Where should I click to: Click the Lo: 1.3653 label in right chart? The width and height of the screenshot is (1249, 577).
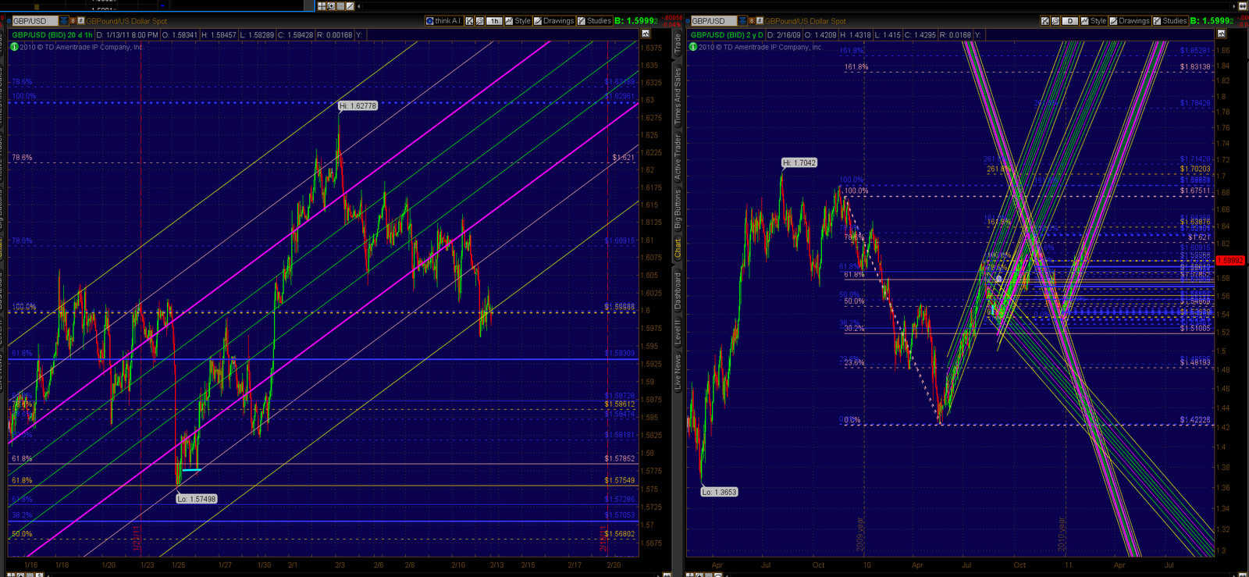[719, 492]
